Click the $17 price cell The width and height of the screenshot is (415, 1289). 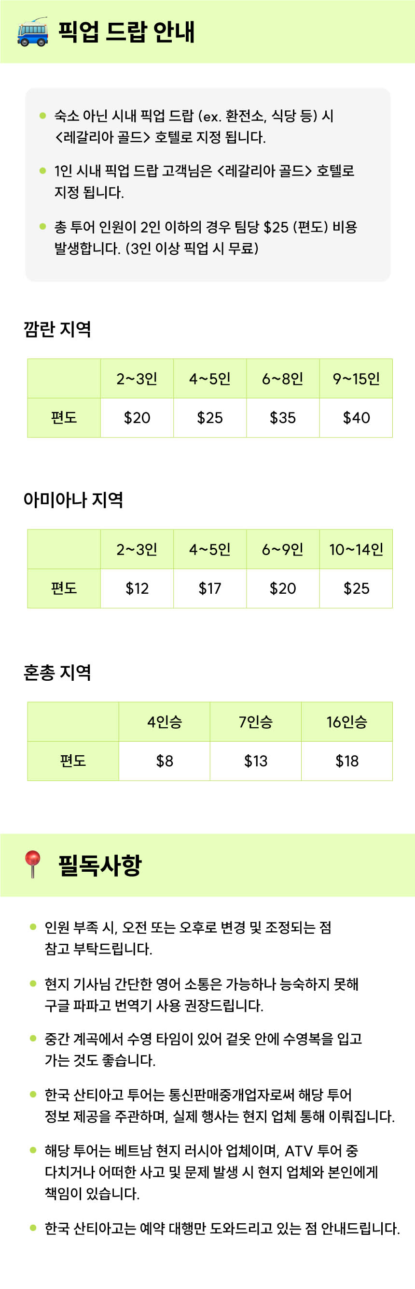click(210, 588)
